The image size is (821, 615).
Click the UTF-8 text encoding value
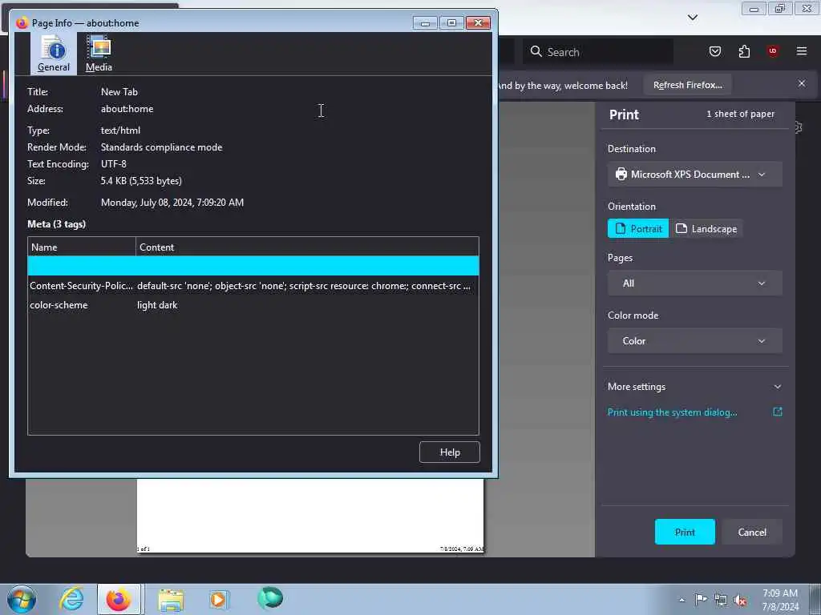pyautogui.click(x=114, y=163)
